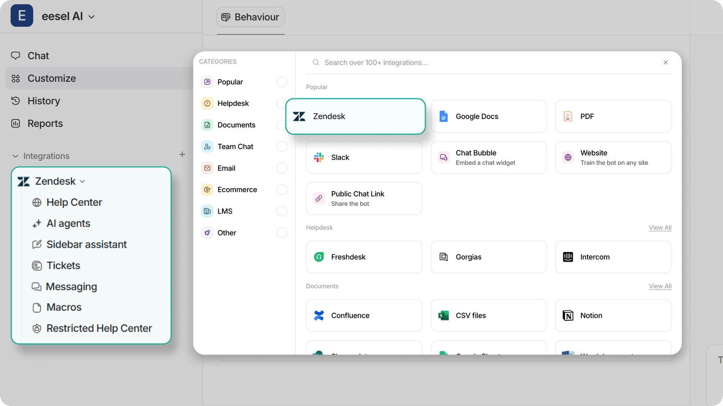Click the Email category envelope icon
The height and width of the screenshot is (406, 723).
click(207, 168)
